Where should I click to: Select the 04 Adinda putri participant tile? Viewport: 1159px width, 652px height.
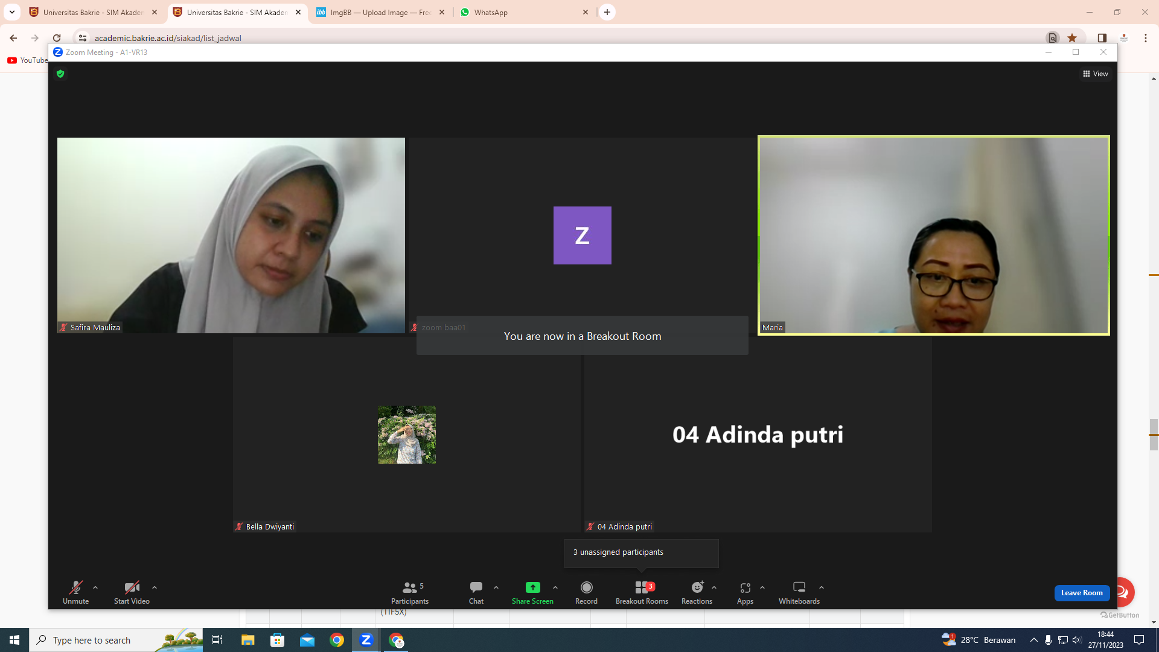pyautogui.click(x=758, y=435)
